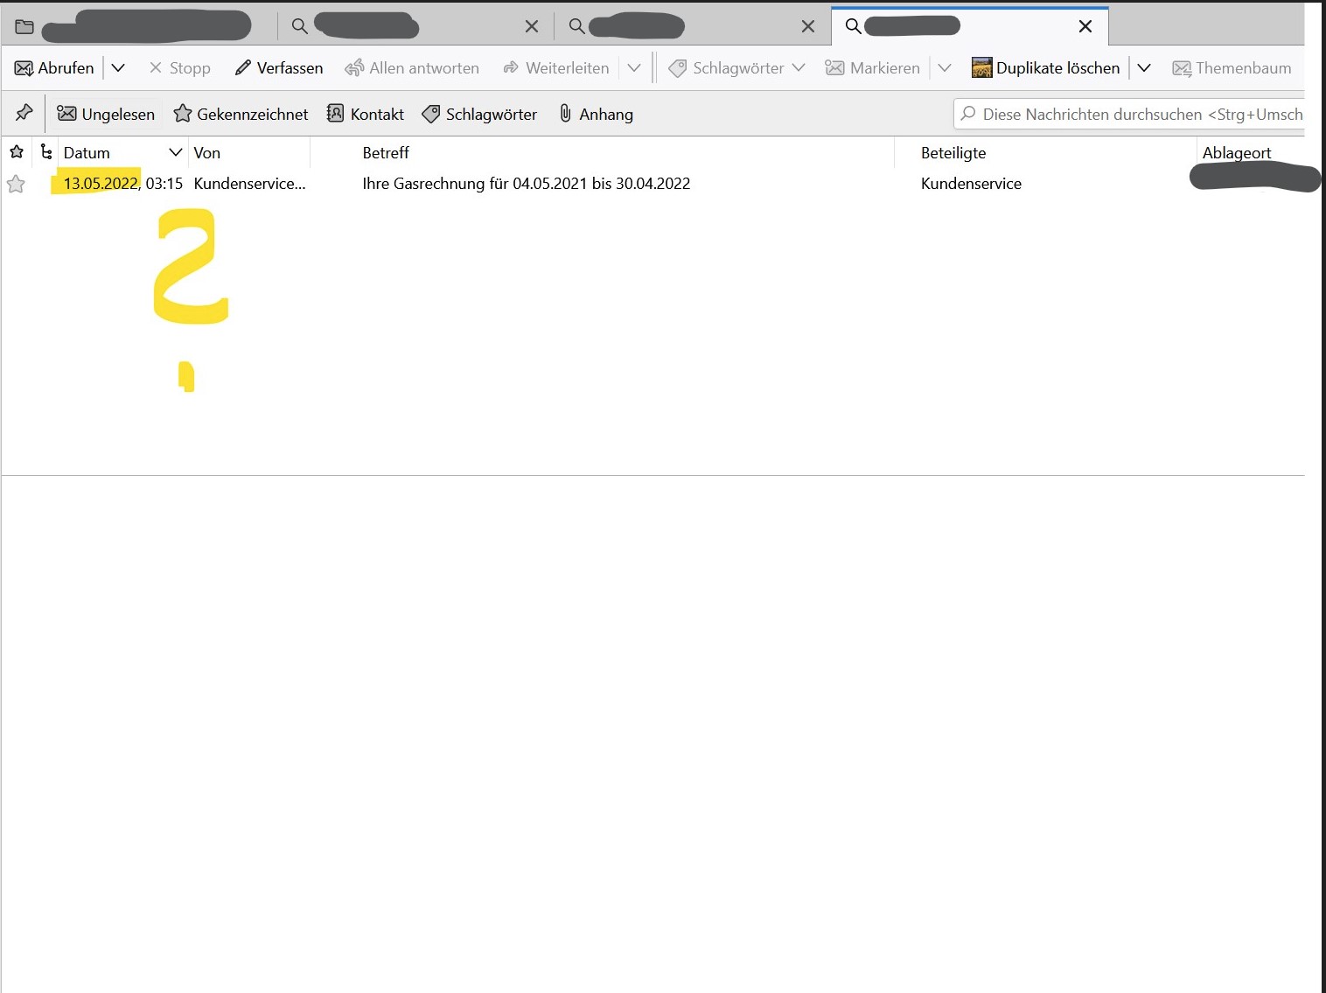This screenshot has height=993, width=1326.
Task: Switch to the first folder tab
Action: (x=140, y=26)
